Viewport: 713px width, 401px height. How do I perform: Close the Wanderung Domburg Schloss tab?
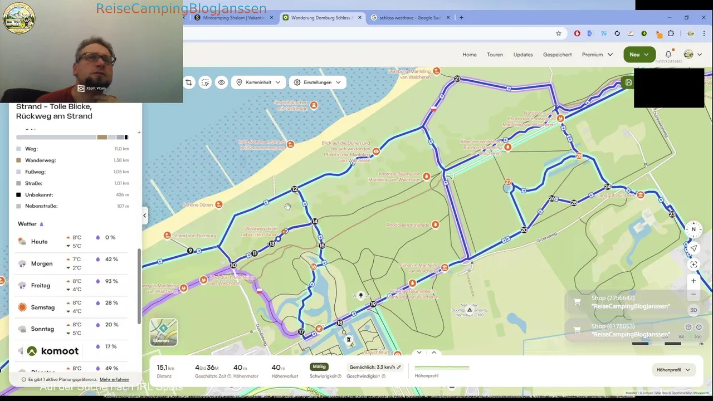click(360, 18)
